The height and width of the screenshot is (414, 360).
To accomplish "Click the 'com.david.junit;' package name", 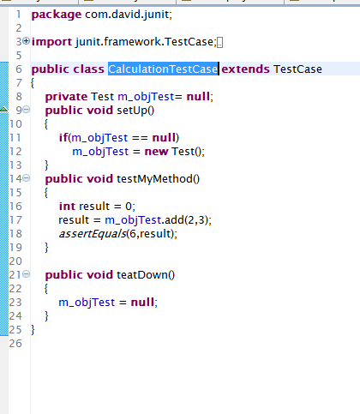I will coord(129,15).
